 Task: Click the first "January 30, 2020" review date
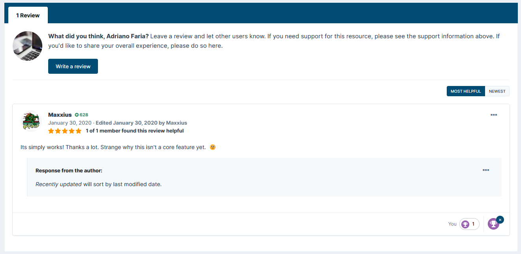(70, 123)
